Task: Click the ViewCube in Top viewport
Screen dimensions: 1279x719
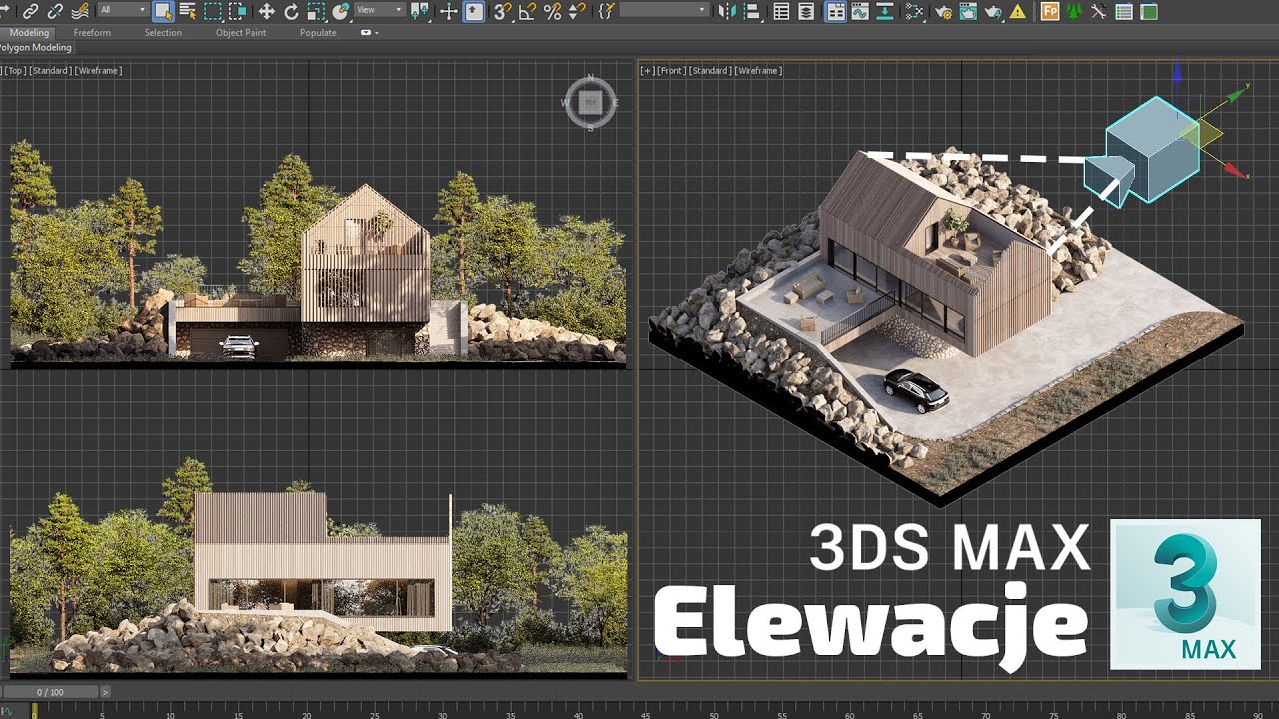Action: click(x=590, y=102)
